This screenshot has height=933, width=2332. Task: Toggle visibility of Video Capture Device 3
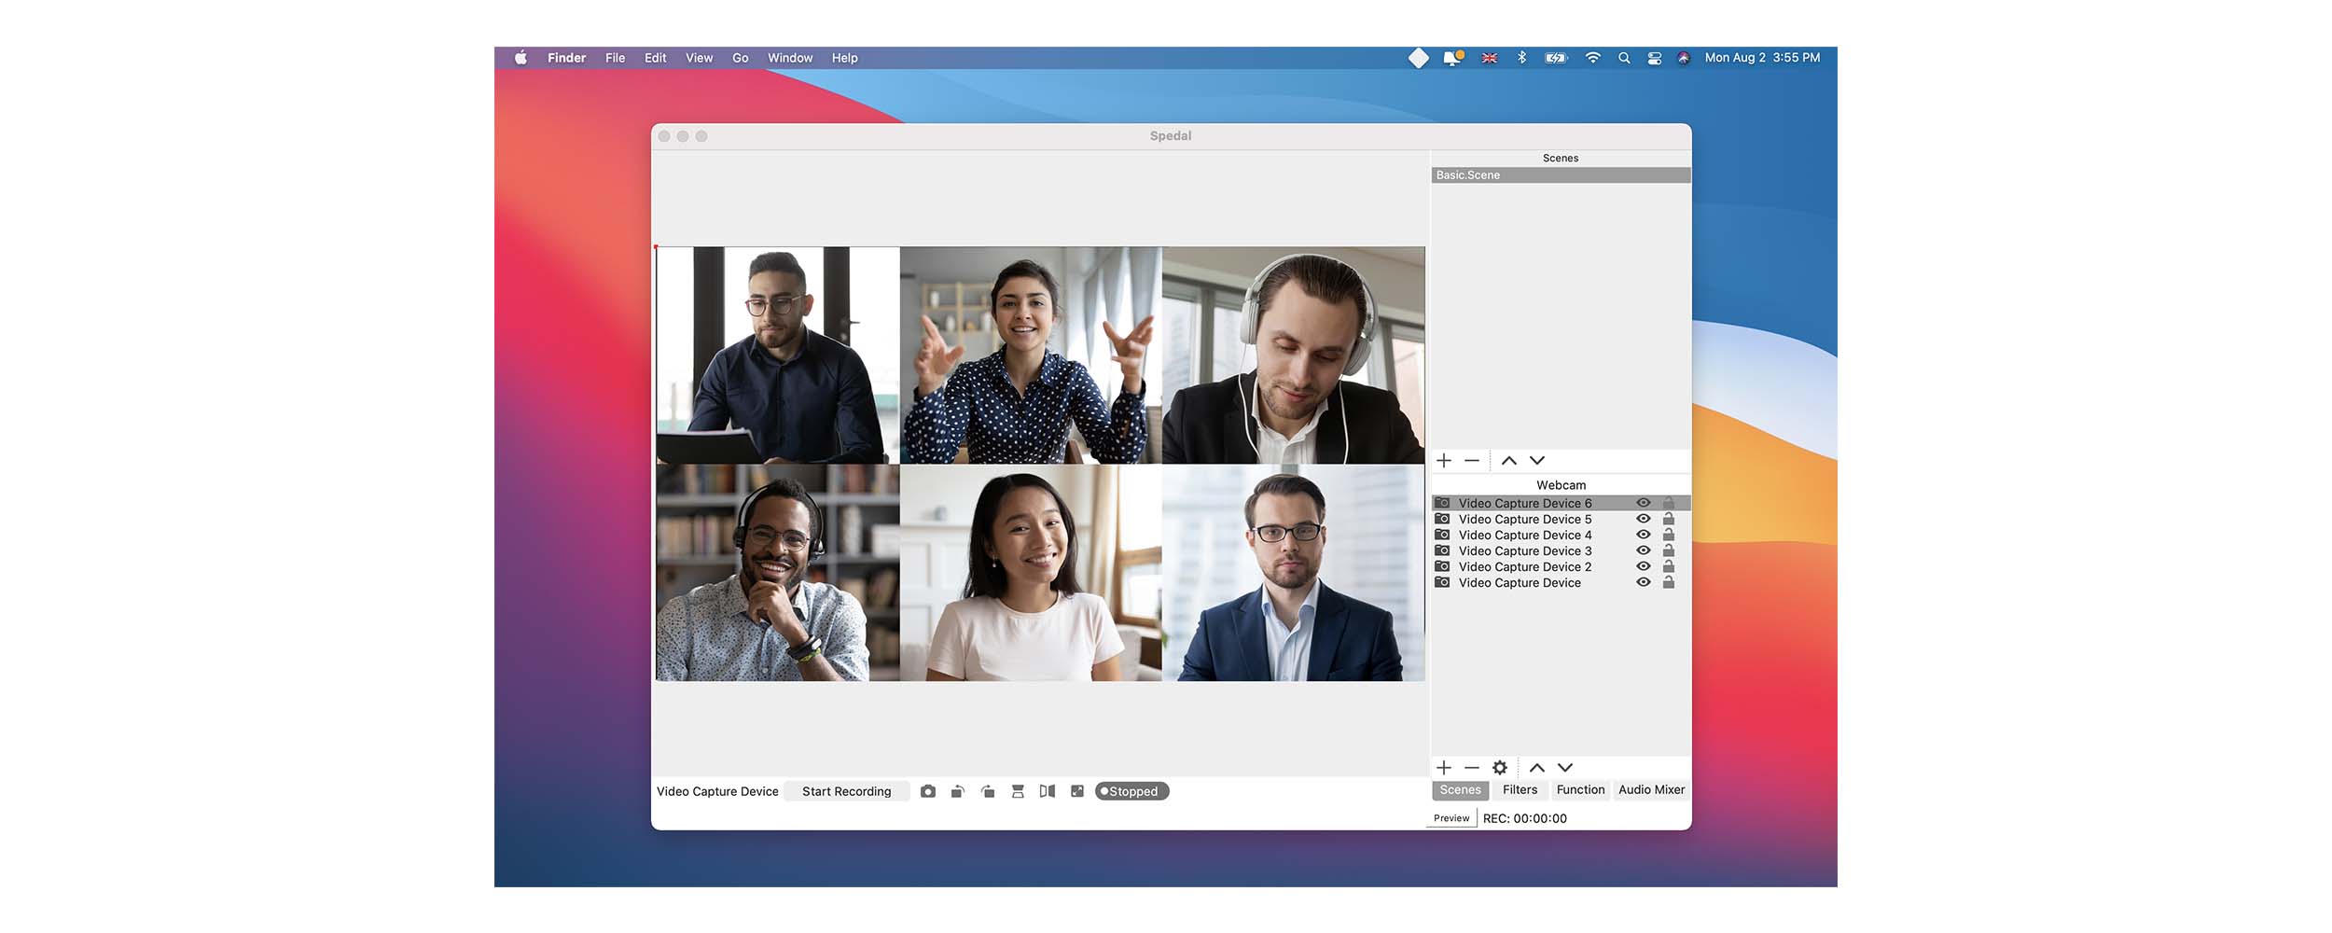(1644, 551)
